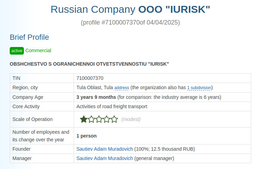This screenshot has height=169, width=256.
Task: Open the 1 subdivision link
Action: pyautogui.click(x=199, y=88)
